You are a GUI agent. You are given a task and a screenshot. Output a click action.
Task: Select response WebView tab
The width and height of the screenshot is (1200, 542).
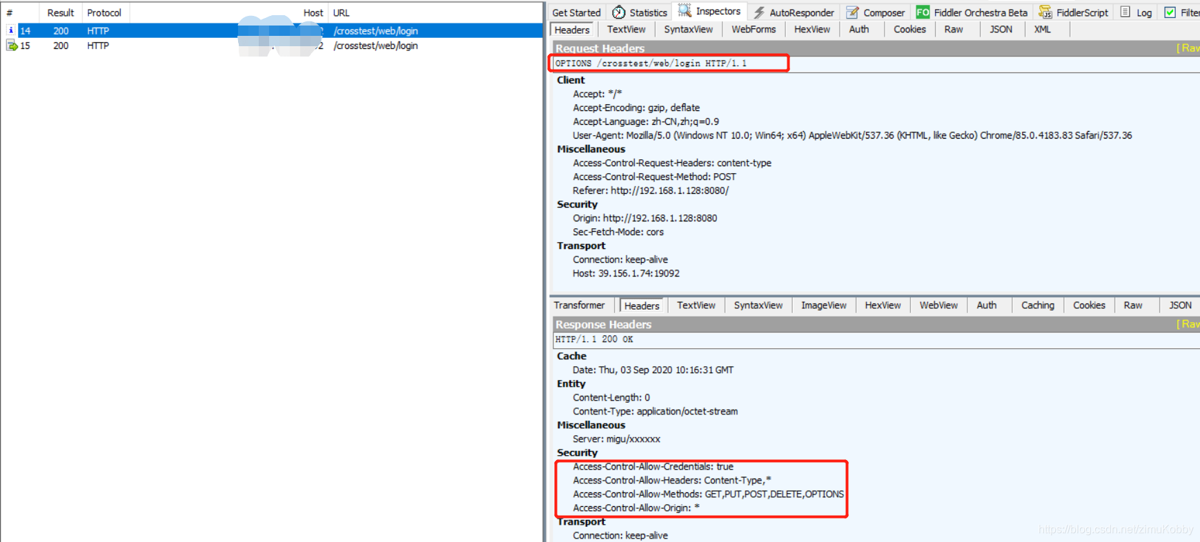coord(938,305)
